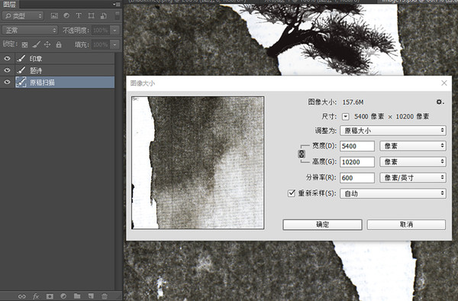Click the link layers icon at panel bottom
Viewport: 458px width, 301px height.
22,296
